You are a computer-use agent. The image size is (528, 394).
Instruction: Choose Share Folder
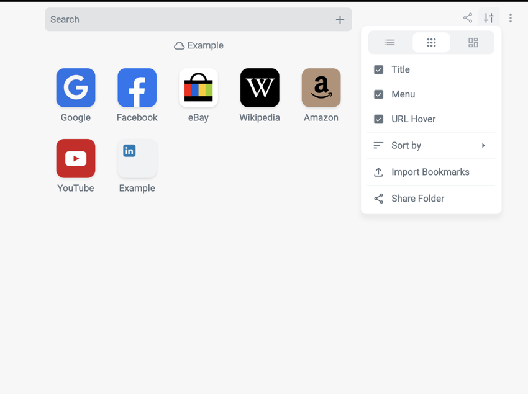coord(431,199)
